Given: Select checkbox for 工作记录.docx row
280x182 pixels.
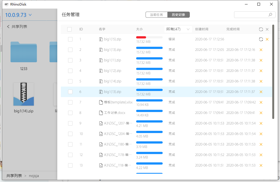Looking at the screenshot, I should tap(70, 113).
